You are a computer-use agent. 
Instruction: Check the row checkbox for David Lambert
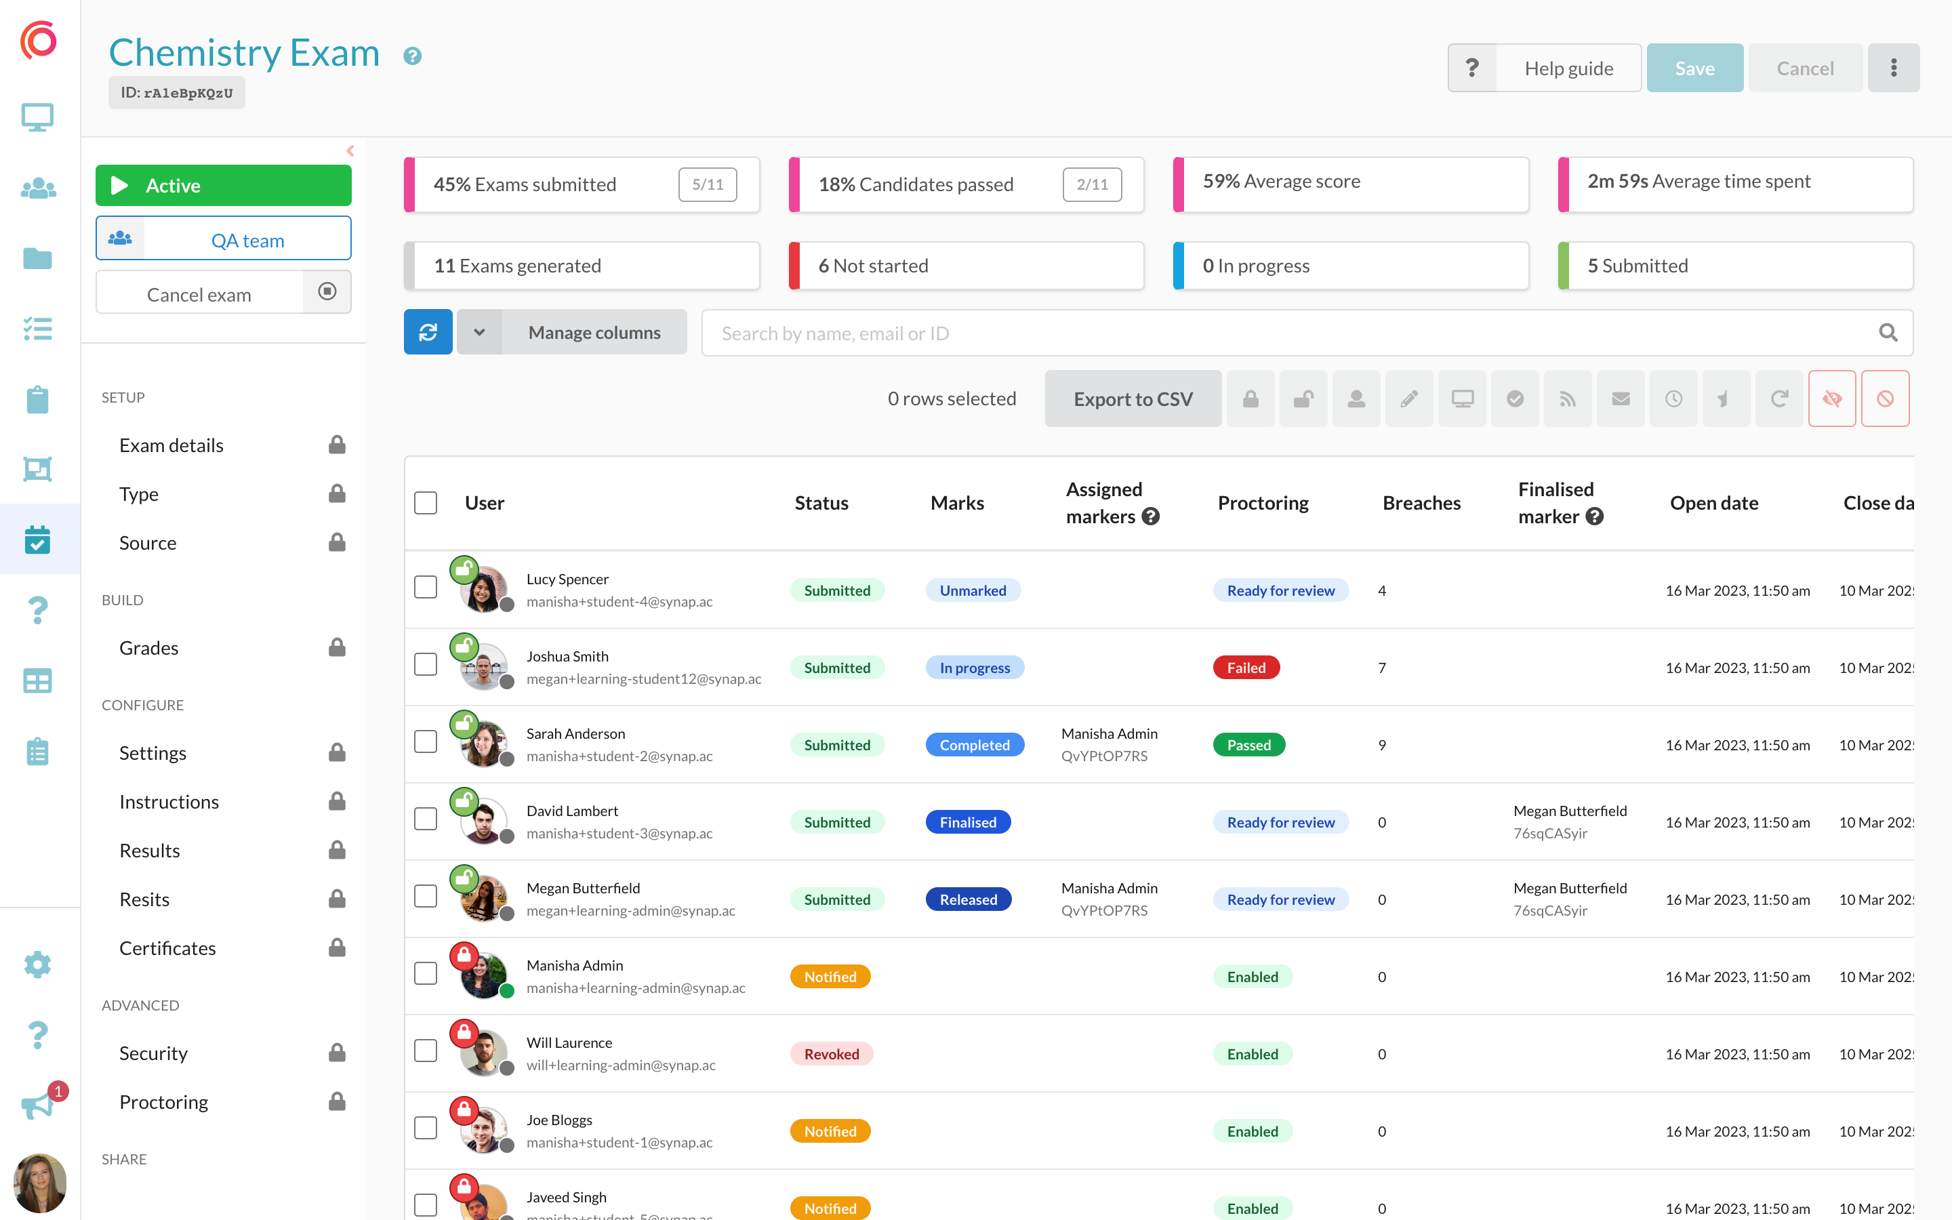coord(425,819)
